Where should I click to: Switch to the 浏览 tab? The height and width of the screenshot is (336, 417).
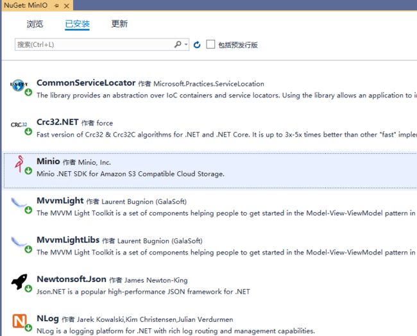pyautogui.click(x=35, y=24)
